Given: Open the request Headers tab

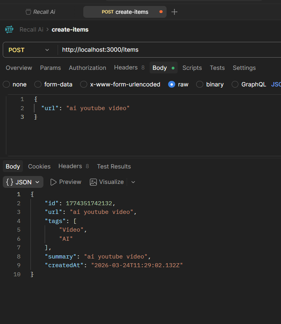Looking at the screenshot, I should tap(129, 67).
